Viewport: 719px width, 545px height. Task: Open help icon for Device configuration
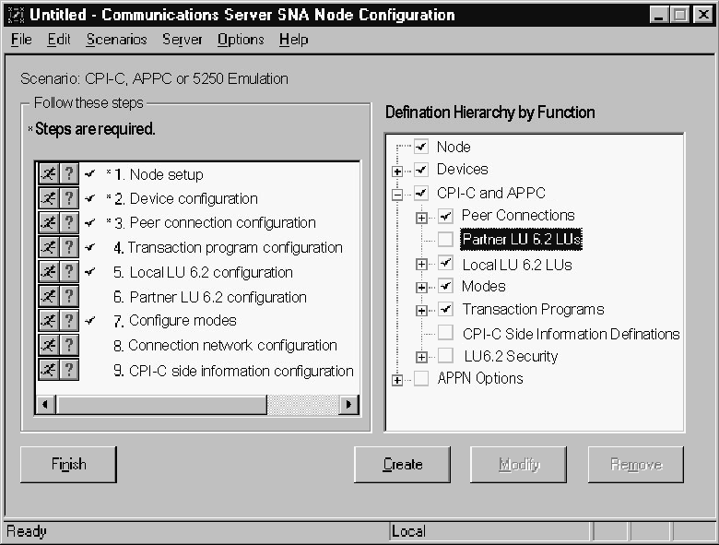pyautogui.click(x=68, y=198)
